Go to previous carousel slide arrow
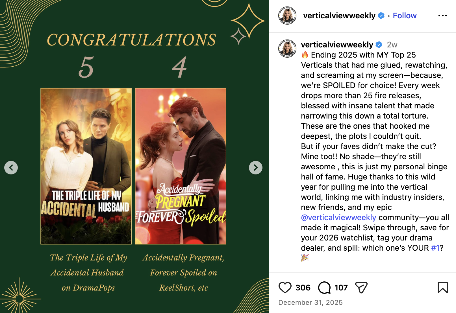The image size is (456, 313). (11, 168)
